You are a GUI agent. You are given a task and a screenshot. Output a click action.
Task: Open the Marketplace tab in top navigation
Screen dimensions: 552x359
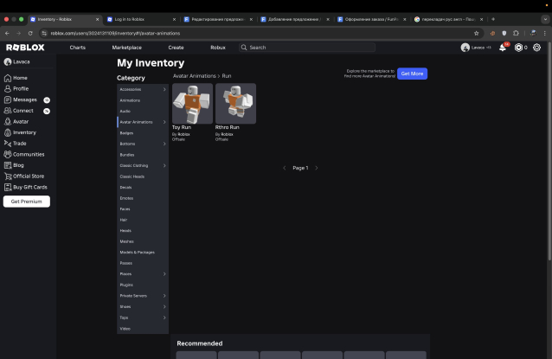(x=126, y=48)
